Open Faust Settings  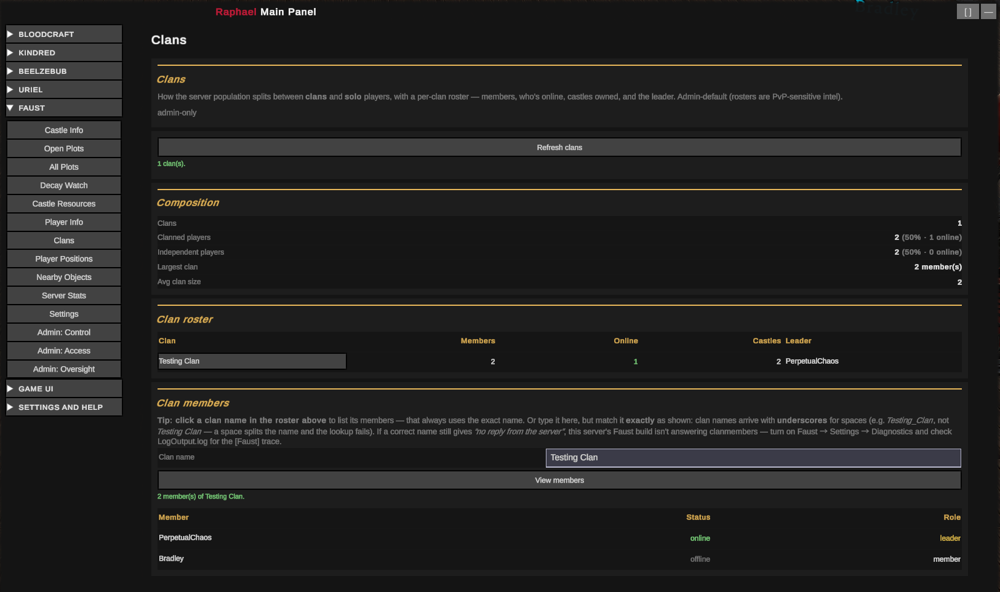point(64,314)
